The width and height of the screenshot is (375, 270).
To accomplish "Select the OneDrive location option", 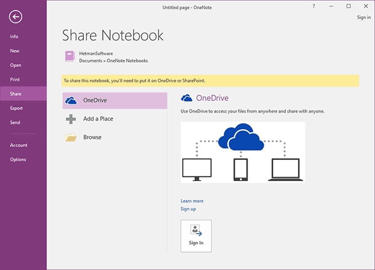I will (115, 100).
